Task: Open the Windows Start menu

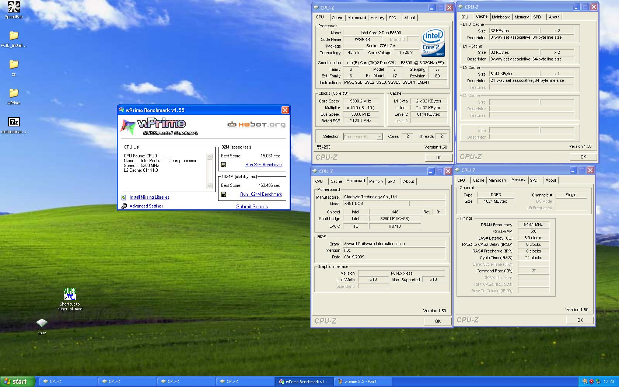Action: tap(18, 381)
